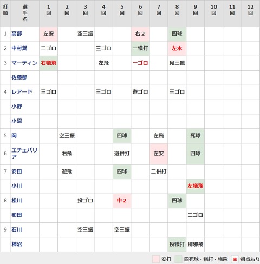Click マーティン's red 一ゴロ cell
260x264 pixels.
point(140,63)
